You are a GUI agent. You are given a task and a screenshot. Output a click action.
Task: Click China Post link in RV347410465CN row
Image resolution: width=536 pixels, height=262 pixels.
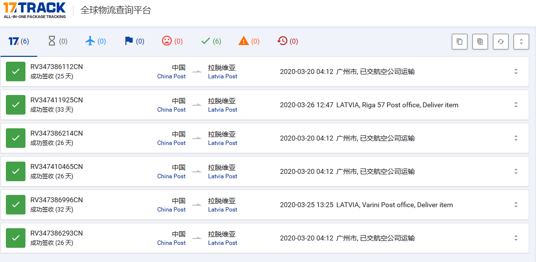click(x=171, y=176)
